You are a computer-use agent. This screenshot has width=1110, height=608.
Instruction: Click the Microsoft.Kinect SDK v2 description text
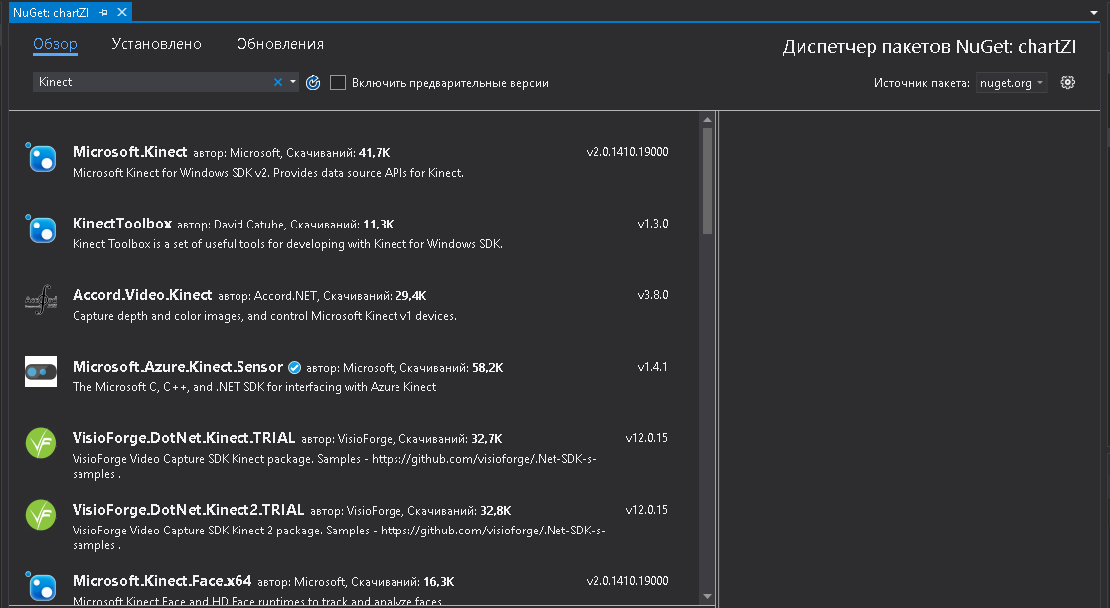[x=268, y=173]
